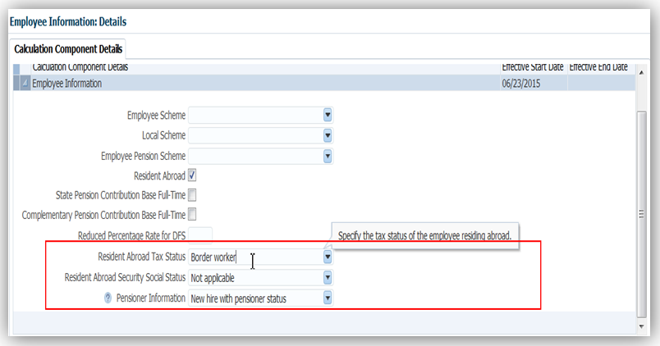Expand Resident Abroad Security Social Status list
Screen dimensions: 660x346
(328, 277)
